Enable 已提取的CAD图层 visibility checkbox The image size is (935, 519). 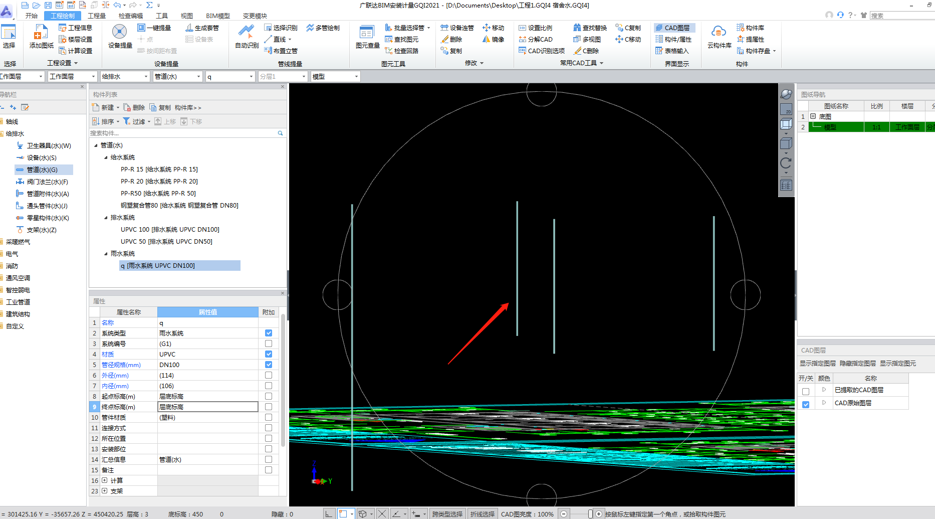pyautogui.click(x=806, y=392)
